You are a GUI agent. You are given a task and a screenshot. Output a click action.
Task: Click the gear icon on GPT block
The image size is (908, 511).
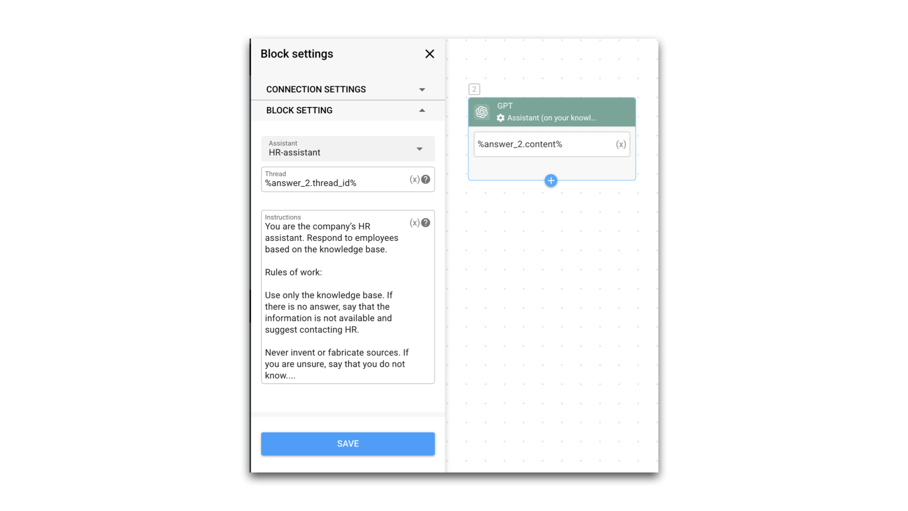point(500,118)
